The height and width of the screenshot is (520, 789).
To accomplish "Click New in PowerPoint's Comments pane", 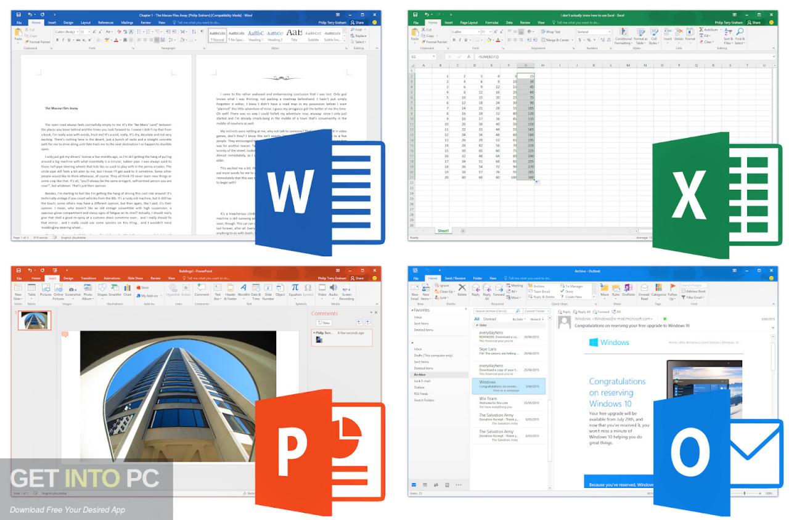I will (325, 322).
